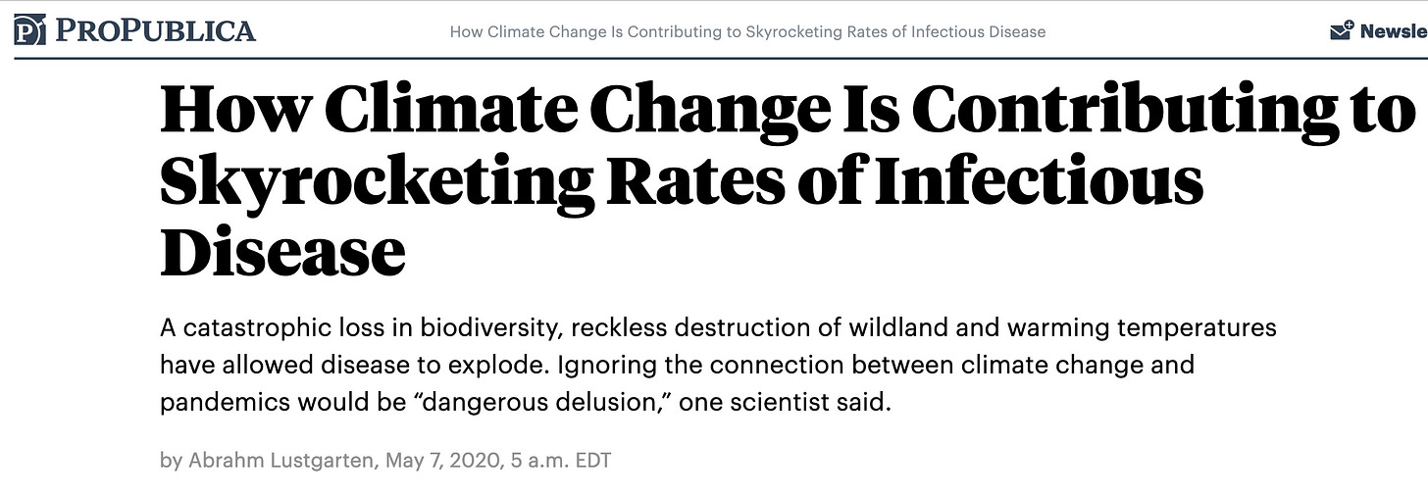Click the ProPublica "P" shield logo icon
The image size is (1428, 495).
pyautogui.click(x=28, y=30)
